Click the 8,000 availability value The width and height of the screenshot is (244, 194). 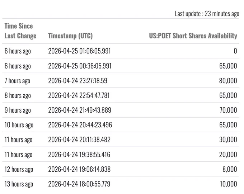click(x=230, y=169)
